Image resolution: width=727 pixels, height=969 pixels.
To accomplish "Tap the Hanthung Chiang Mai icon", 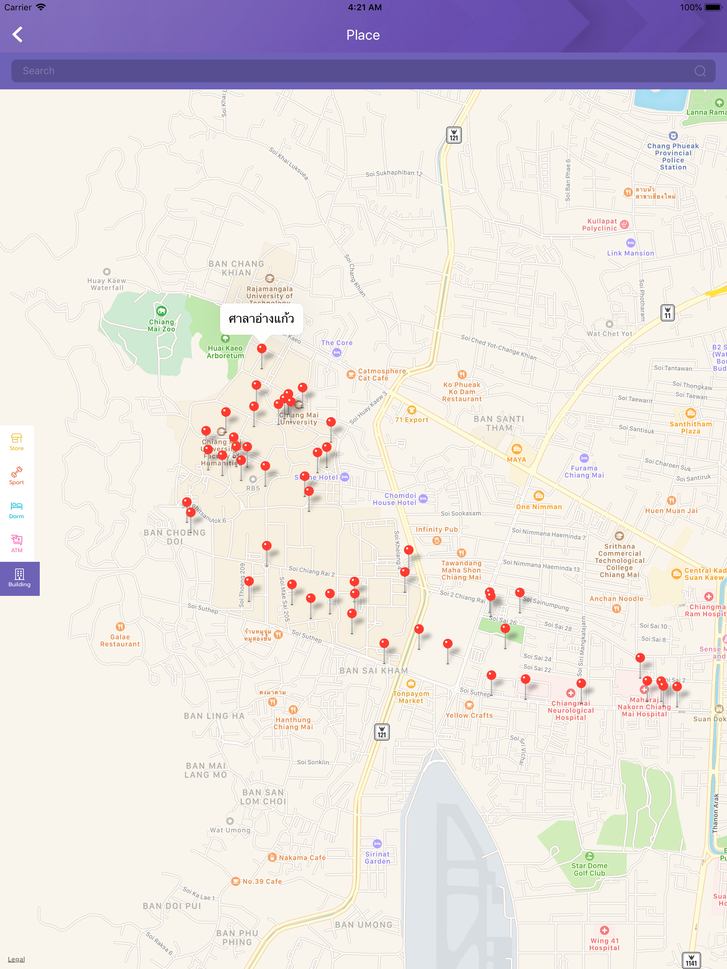I will [293, 710].
